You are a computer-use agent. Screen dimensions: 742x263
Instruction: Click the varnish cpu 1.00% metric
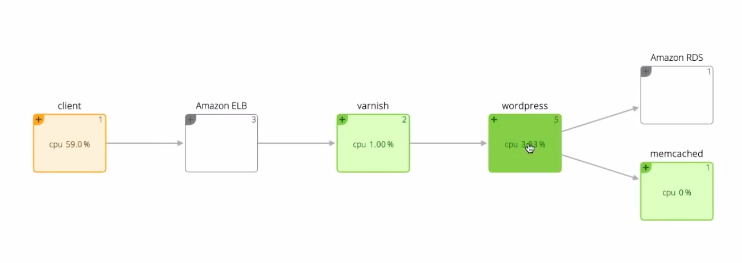click(373, 144)
